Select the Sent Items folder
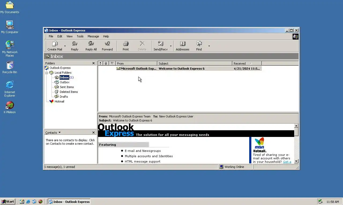The width and height of the screenshot is (343, 205). pyautogui.click(x=67, y=87)
